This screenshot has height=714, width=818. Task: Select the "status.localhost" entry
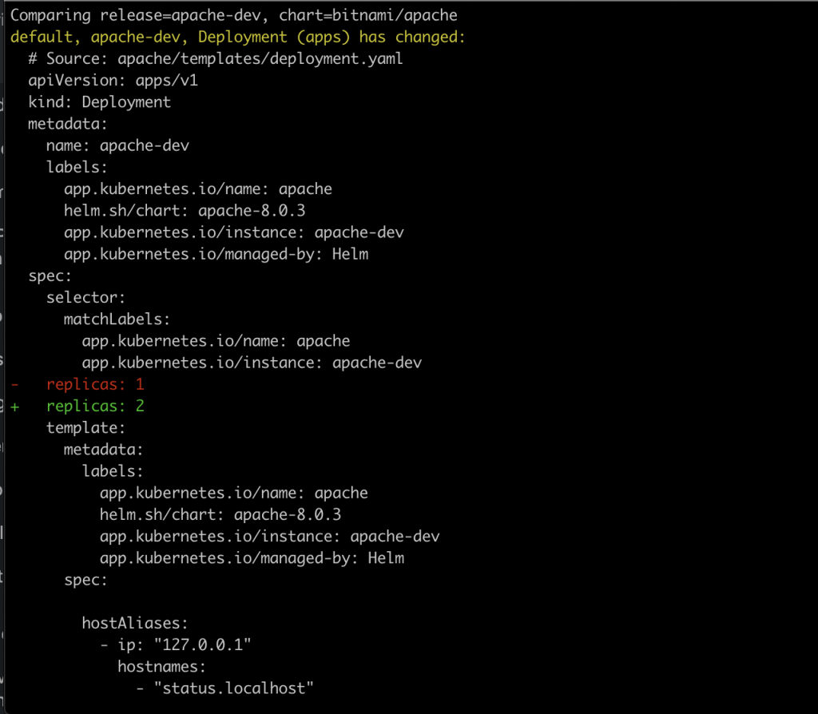[224, 688]
